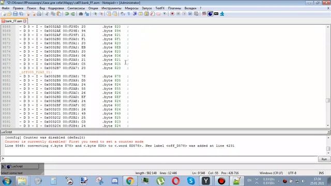Copy selection using toolbar icon
331x186 pixels.
click(x=53, y=14)
